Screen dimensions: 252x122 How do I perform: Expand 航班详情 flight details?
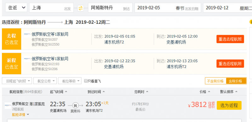[20, 115]
